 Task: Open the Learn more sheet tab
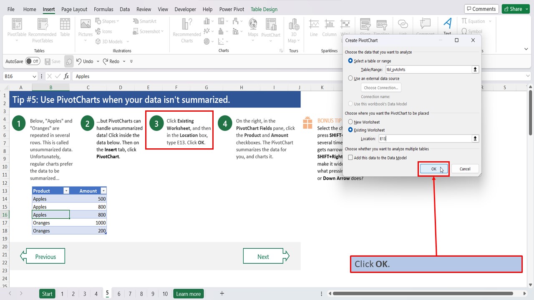(188, 293)
